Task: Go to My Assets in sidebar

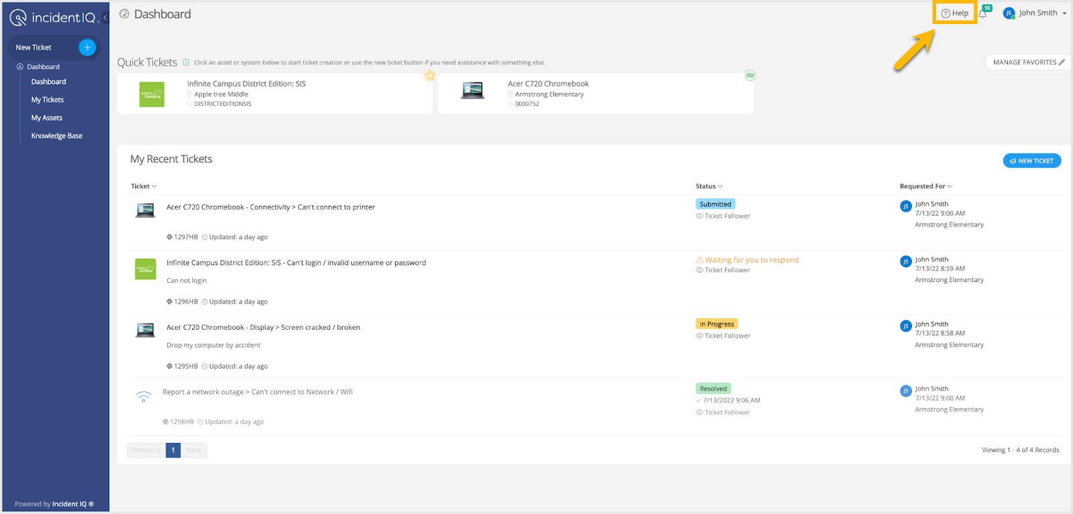Action: coord(47,118)
